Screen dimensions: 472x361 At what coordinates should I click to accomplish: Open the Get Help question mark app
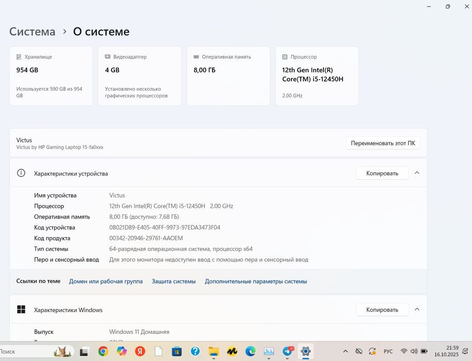196,351
